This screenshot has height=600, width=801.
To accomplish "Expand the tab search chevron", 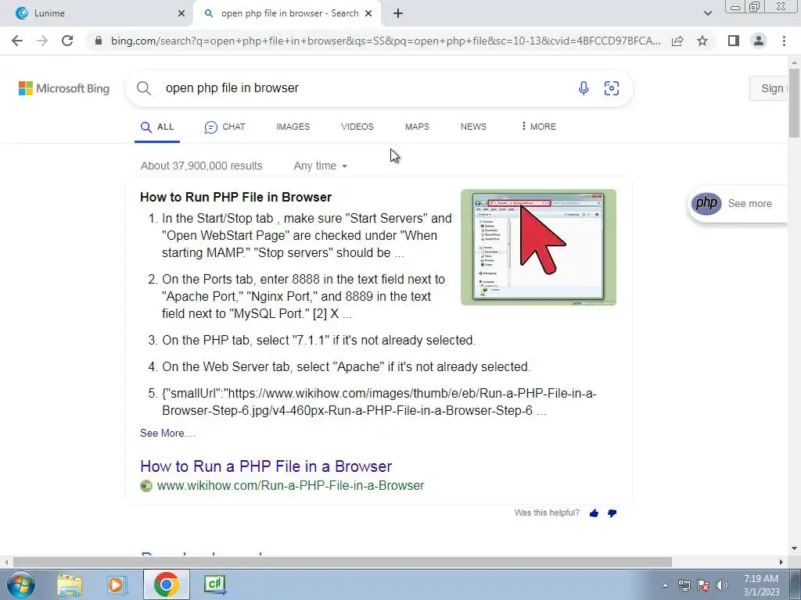I will pyautogui.click(x=707, y=13).
